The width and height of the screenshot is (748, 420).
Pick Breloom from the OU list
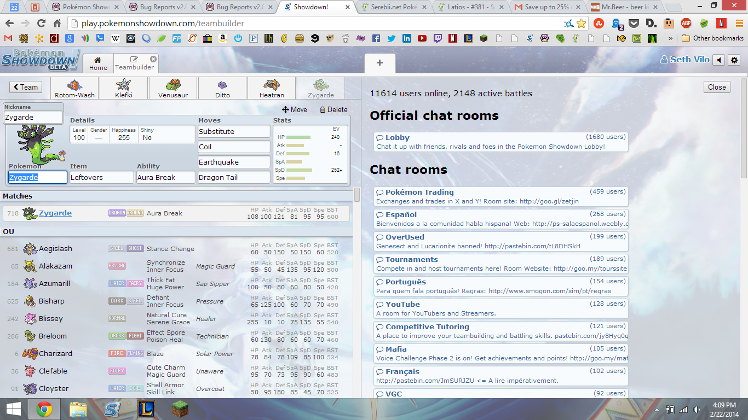tap(176, 336)
